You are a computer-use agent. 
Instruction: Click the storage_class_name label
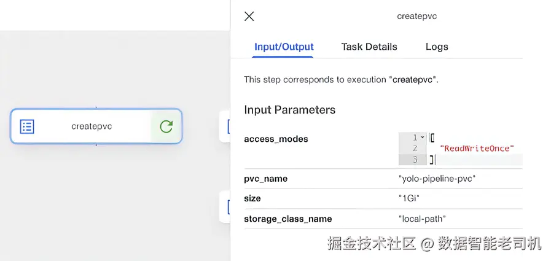pos(288,219)
